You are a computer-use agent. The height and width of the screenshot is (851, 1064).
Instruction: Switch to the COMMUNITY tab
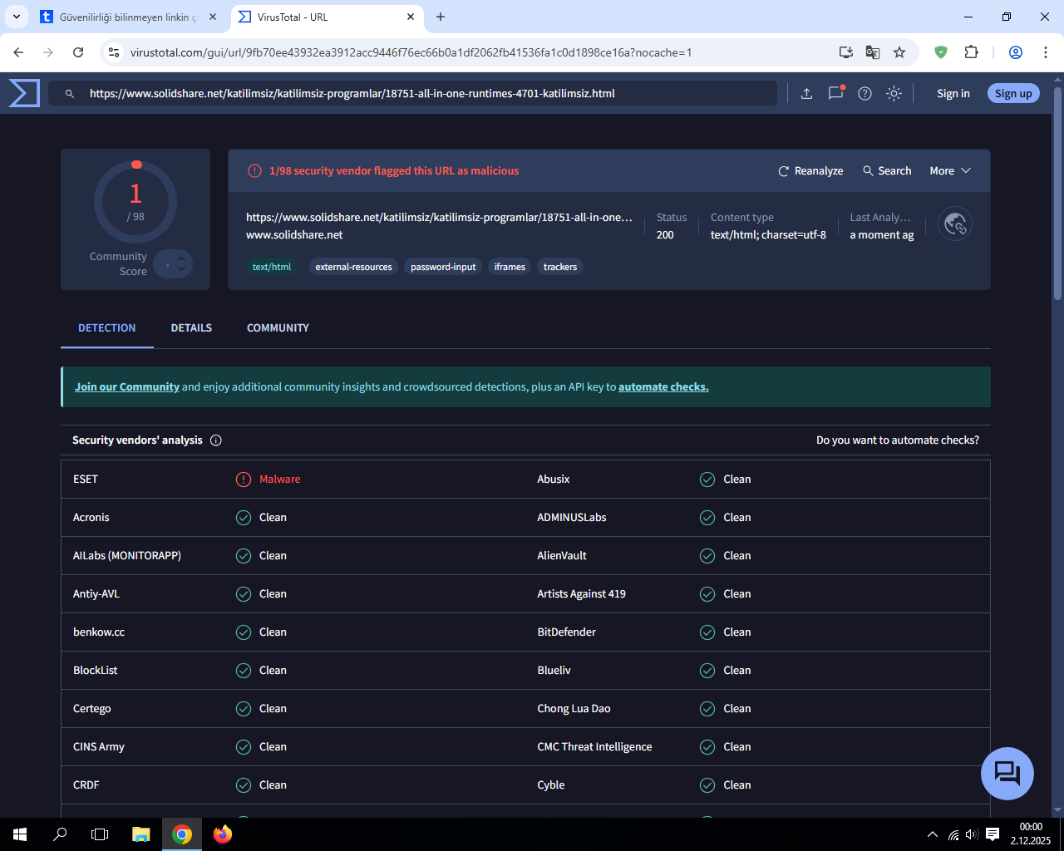278,328
